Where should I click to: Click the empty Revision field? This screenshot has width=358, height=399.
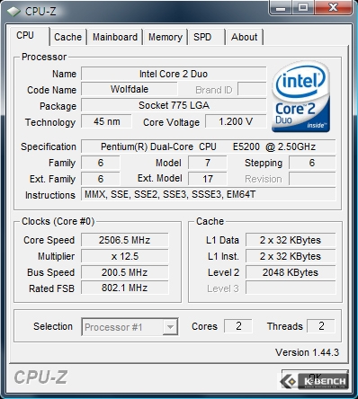click(x=312, y=179)
